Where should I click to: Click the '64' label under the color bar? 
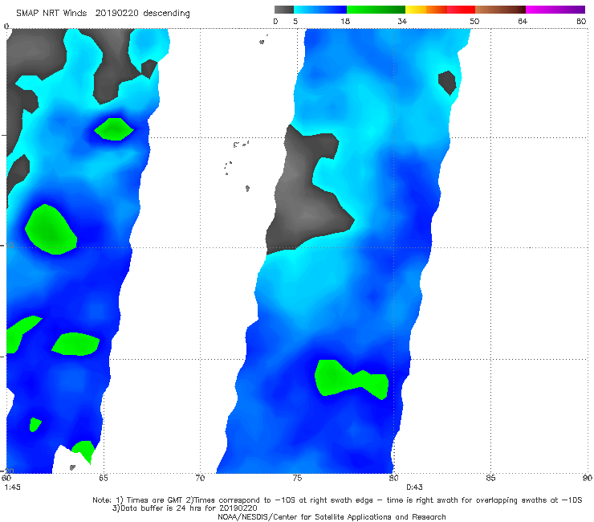coord(523,22)
